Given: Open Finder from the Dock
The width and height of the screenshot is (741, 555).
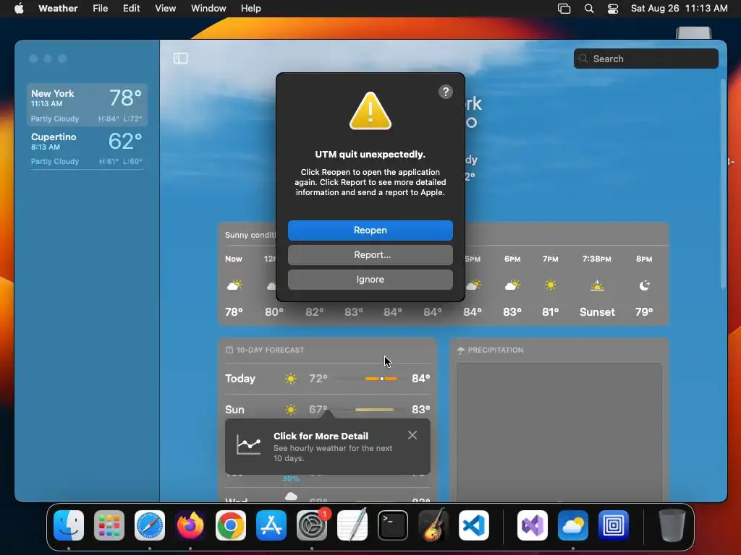Looking at the screenshot, I should 69,525.
